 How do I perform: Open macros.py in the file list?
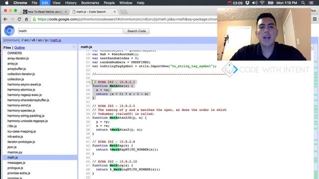tap(15, 152)
